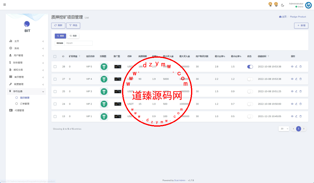
Task: Click the 新增 add button
Action: pyautogui.click(x=301, y=26)
